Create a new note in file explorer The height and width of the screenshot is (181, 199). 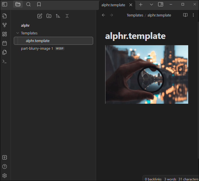40,16
